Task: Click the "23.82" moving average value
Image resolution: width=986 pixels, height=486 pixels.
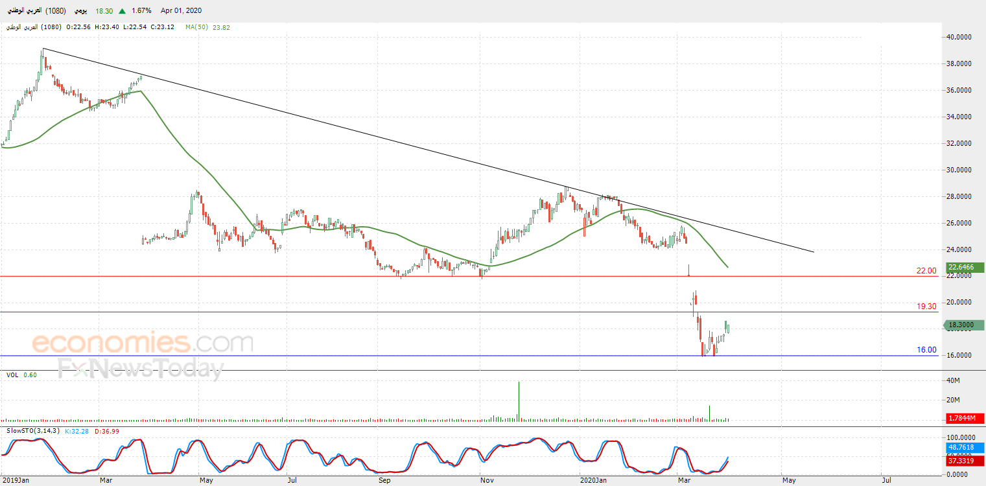Action: 221,27
